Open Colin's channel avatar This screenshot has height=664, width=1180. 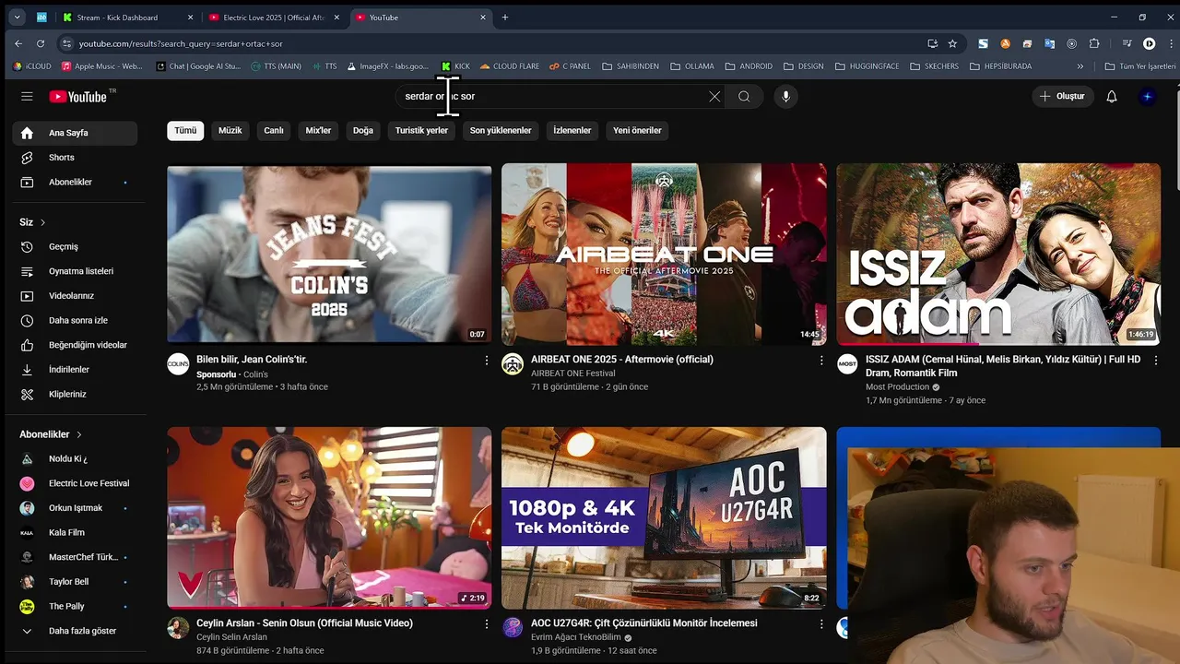[x=178, y=364]
